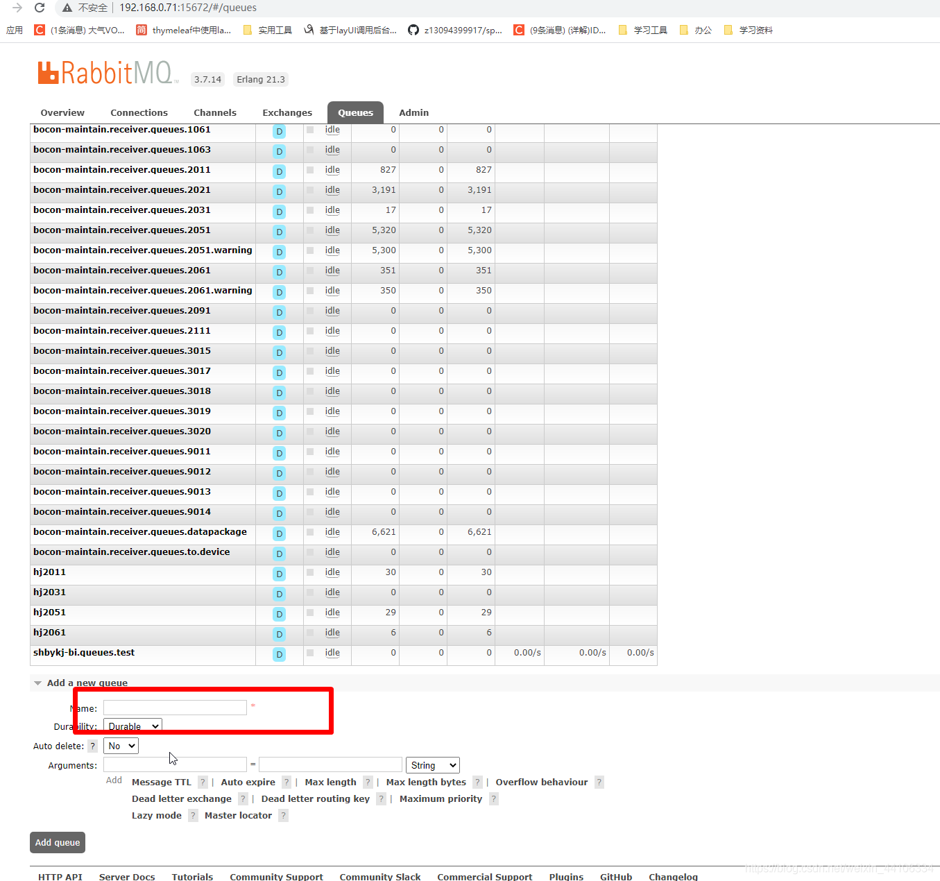This screenshot has height=881, width=940.
Task: Open the bocon-maintain.receiver.queues.3015 queue
Action: pos(122,351)
